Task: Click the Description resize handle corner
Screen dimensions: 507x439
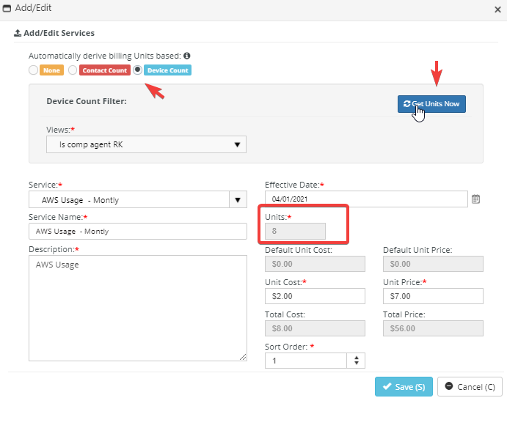Action: point(244,358)
